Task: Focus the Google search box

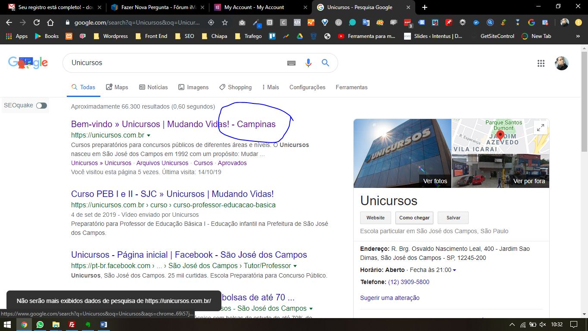Action: (x=177, y=63)
